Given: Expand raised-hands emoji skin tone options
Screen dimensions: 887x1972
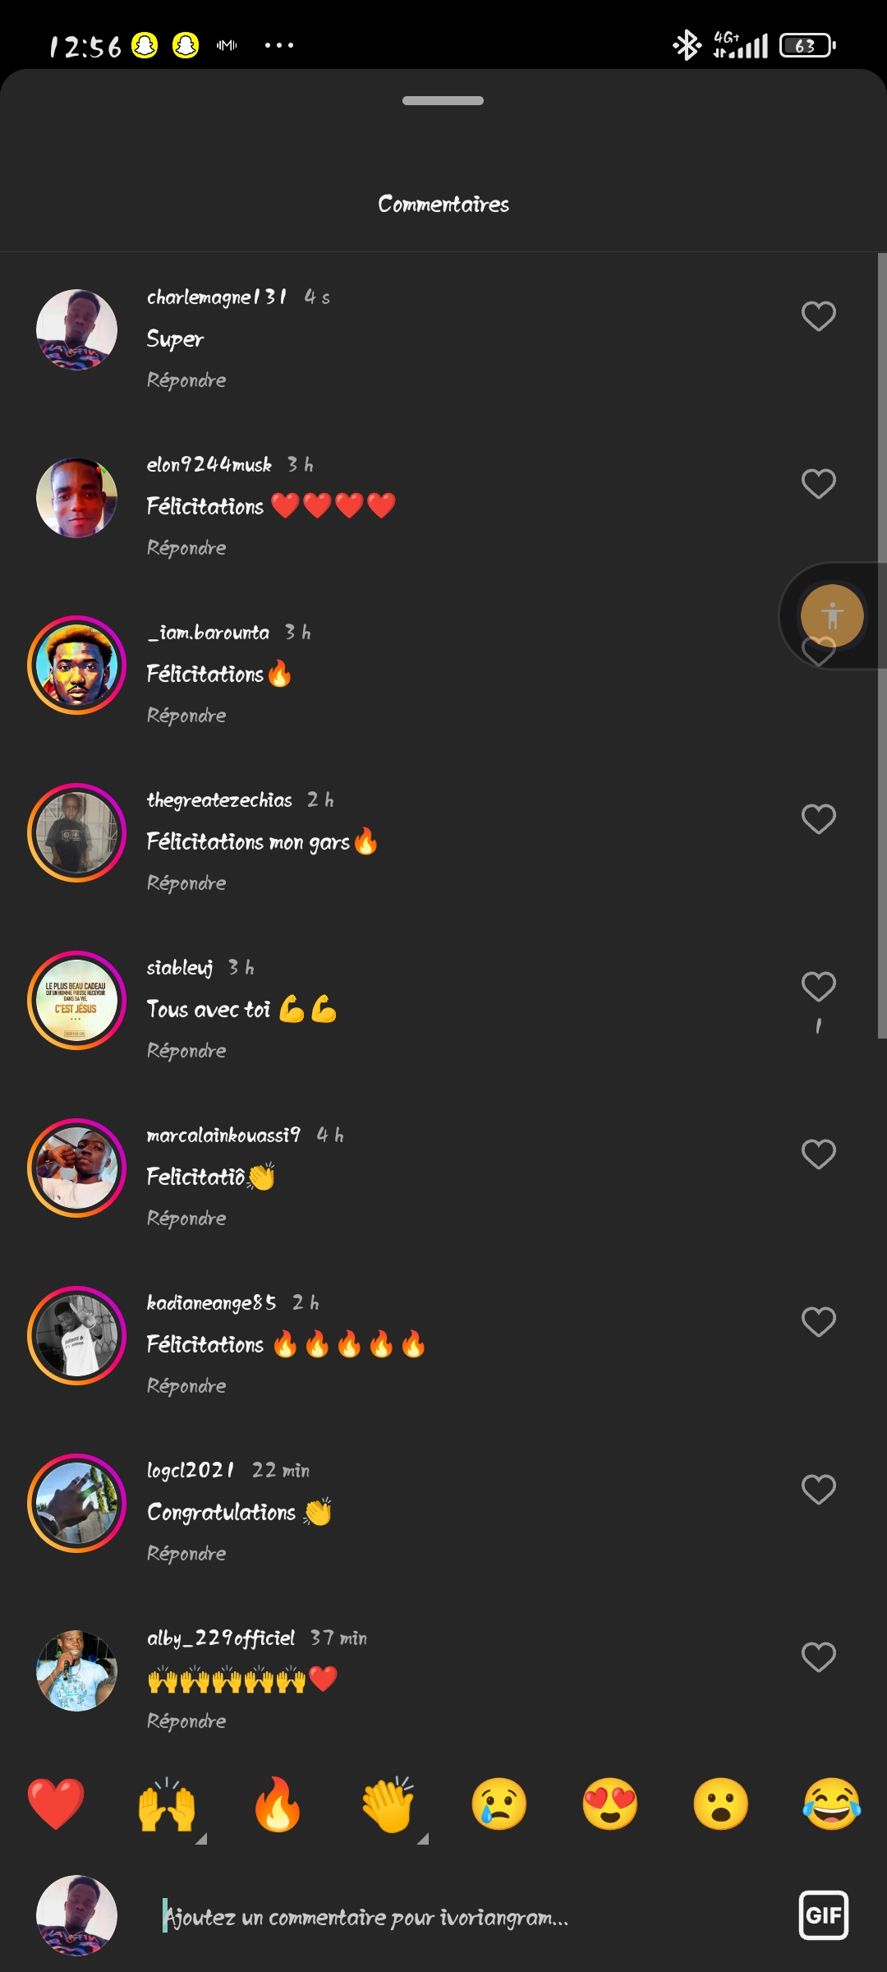Looking at the screenshot, I should click(200, 1839).
